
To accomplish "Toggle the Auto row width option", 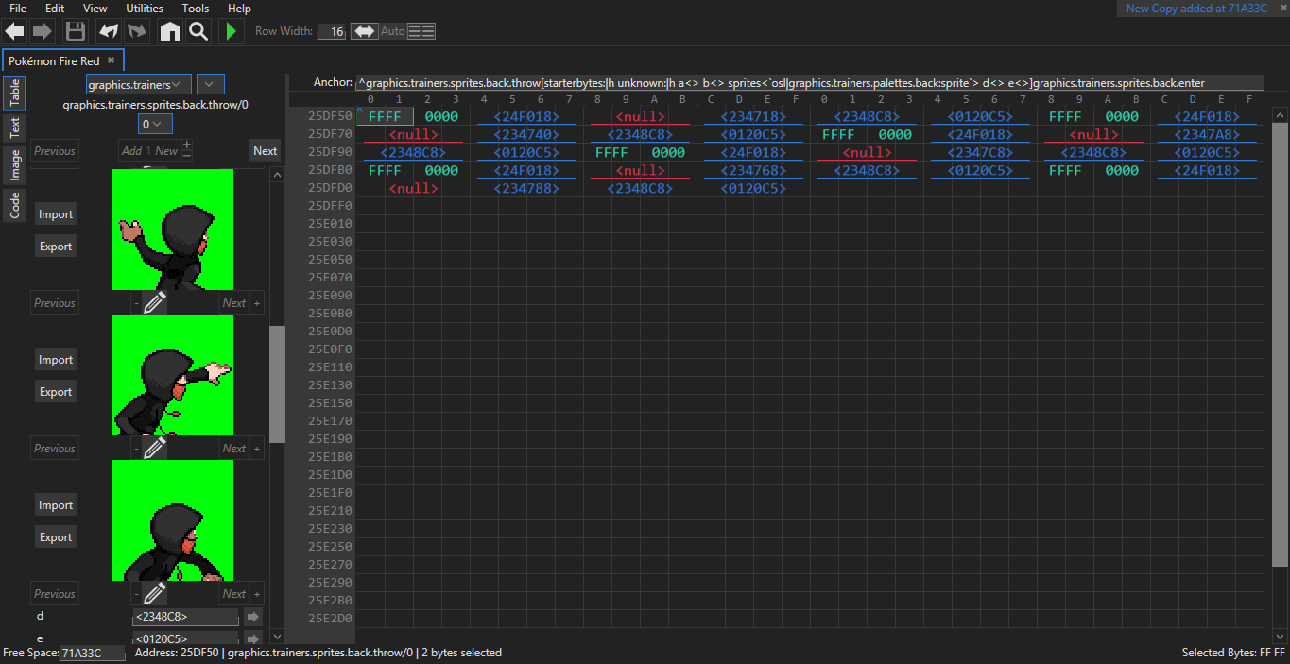I will pos(392,31).
